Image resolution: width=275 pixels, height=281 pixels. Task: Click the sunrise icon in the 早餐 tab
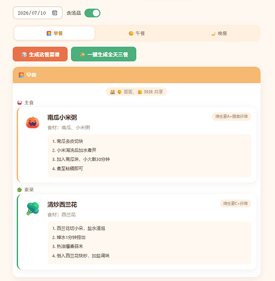[49, 33]
